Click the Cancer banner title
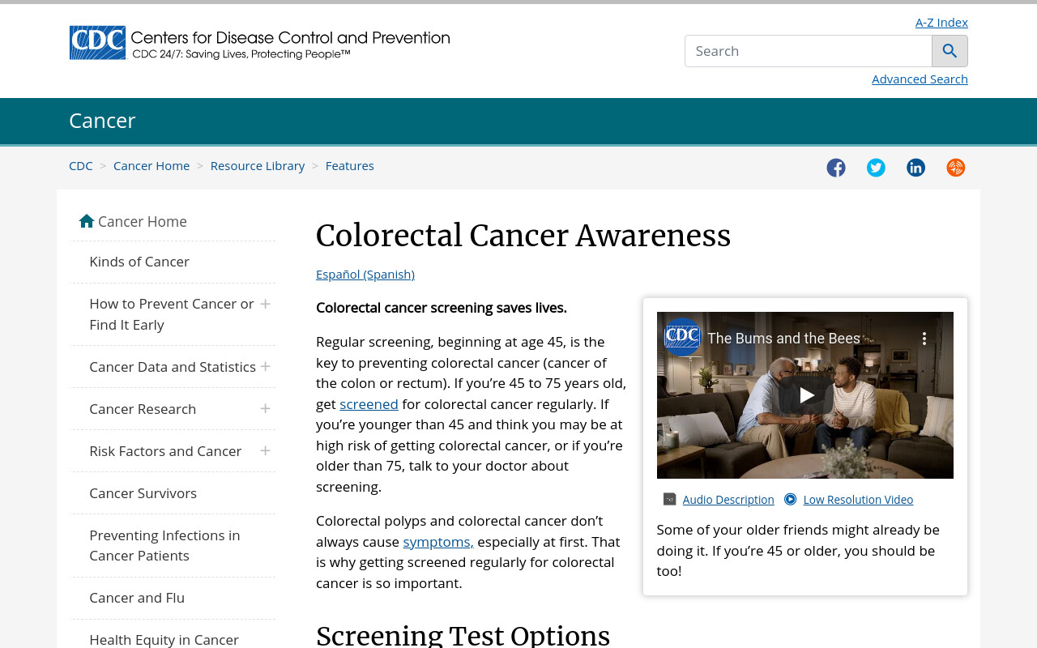 102,121
